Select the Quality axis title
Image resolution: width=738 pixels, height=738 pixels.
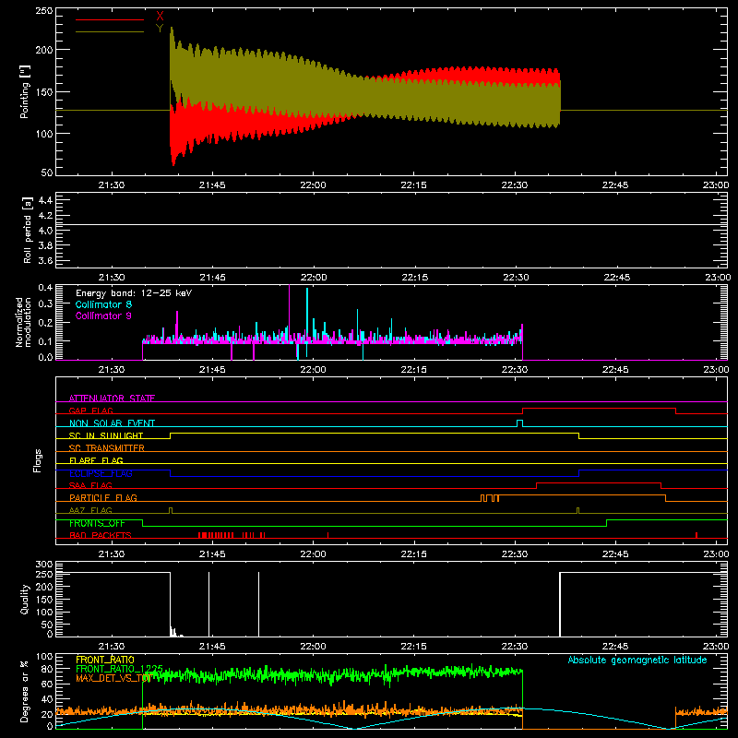25,599
